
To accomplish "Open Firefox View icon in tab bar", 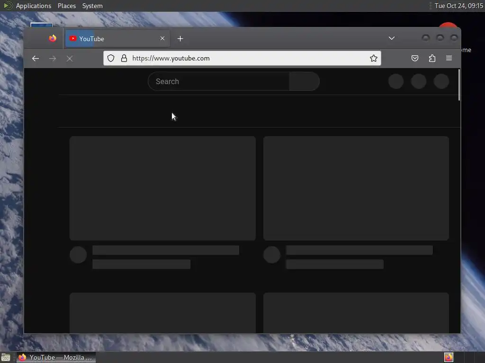I will click(x=53, y=38).
